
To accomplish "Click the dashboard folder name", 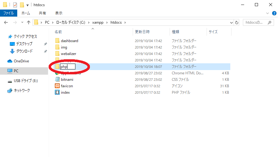I will tap(70, 41).
